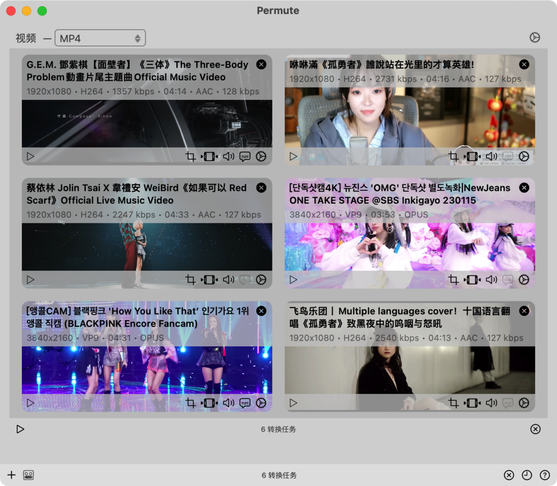The width and height of the screenshot is (557, 486).
Task: Trim the 飞鸟乐团 Multiple languages cover video
Action: (473, 403)
